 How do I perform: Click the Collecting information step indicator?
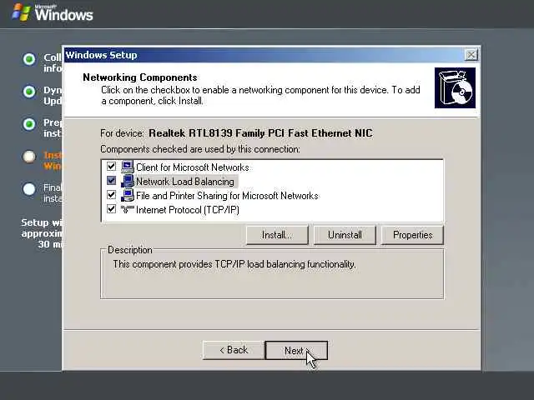point(29,59)
